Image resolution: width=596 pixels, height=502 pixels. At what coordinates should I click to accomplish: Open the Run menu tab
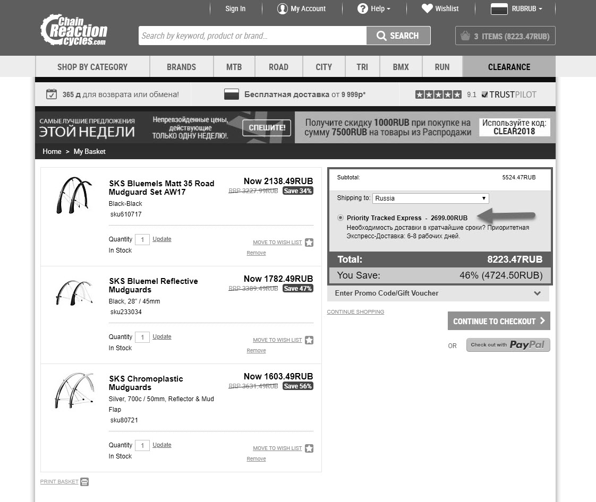442,67
